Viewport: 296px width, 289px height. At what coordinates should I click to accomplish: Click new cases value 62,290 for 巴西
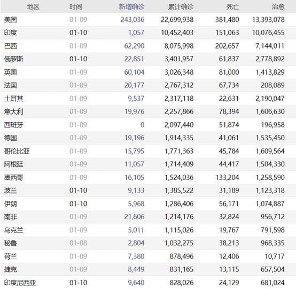(x=134, y=46)
